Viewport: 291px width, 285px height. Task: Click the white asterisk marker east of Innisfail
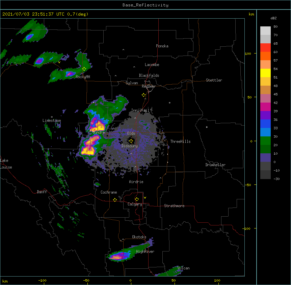(169, 103)
